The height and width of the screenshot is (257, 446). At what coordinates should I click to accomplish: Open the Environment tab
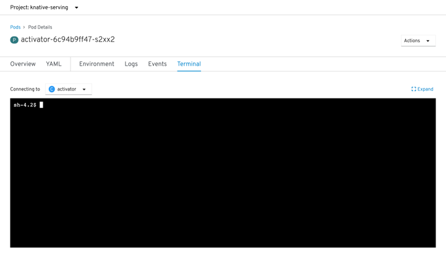[96, 64]
